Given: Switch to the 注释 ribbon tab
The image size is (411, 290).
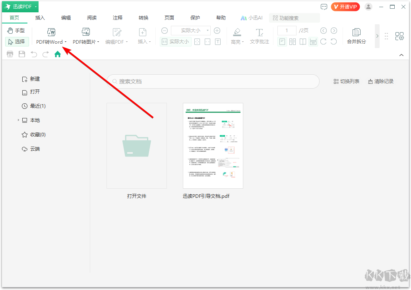Looking at the screenshot, I should point(117,17).
